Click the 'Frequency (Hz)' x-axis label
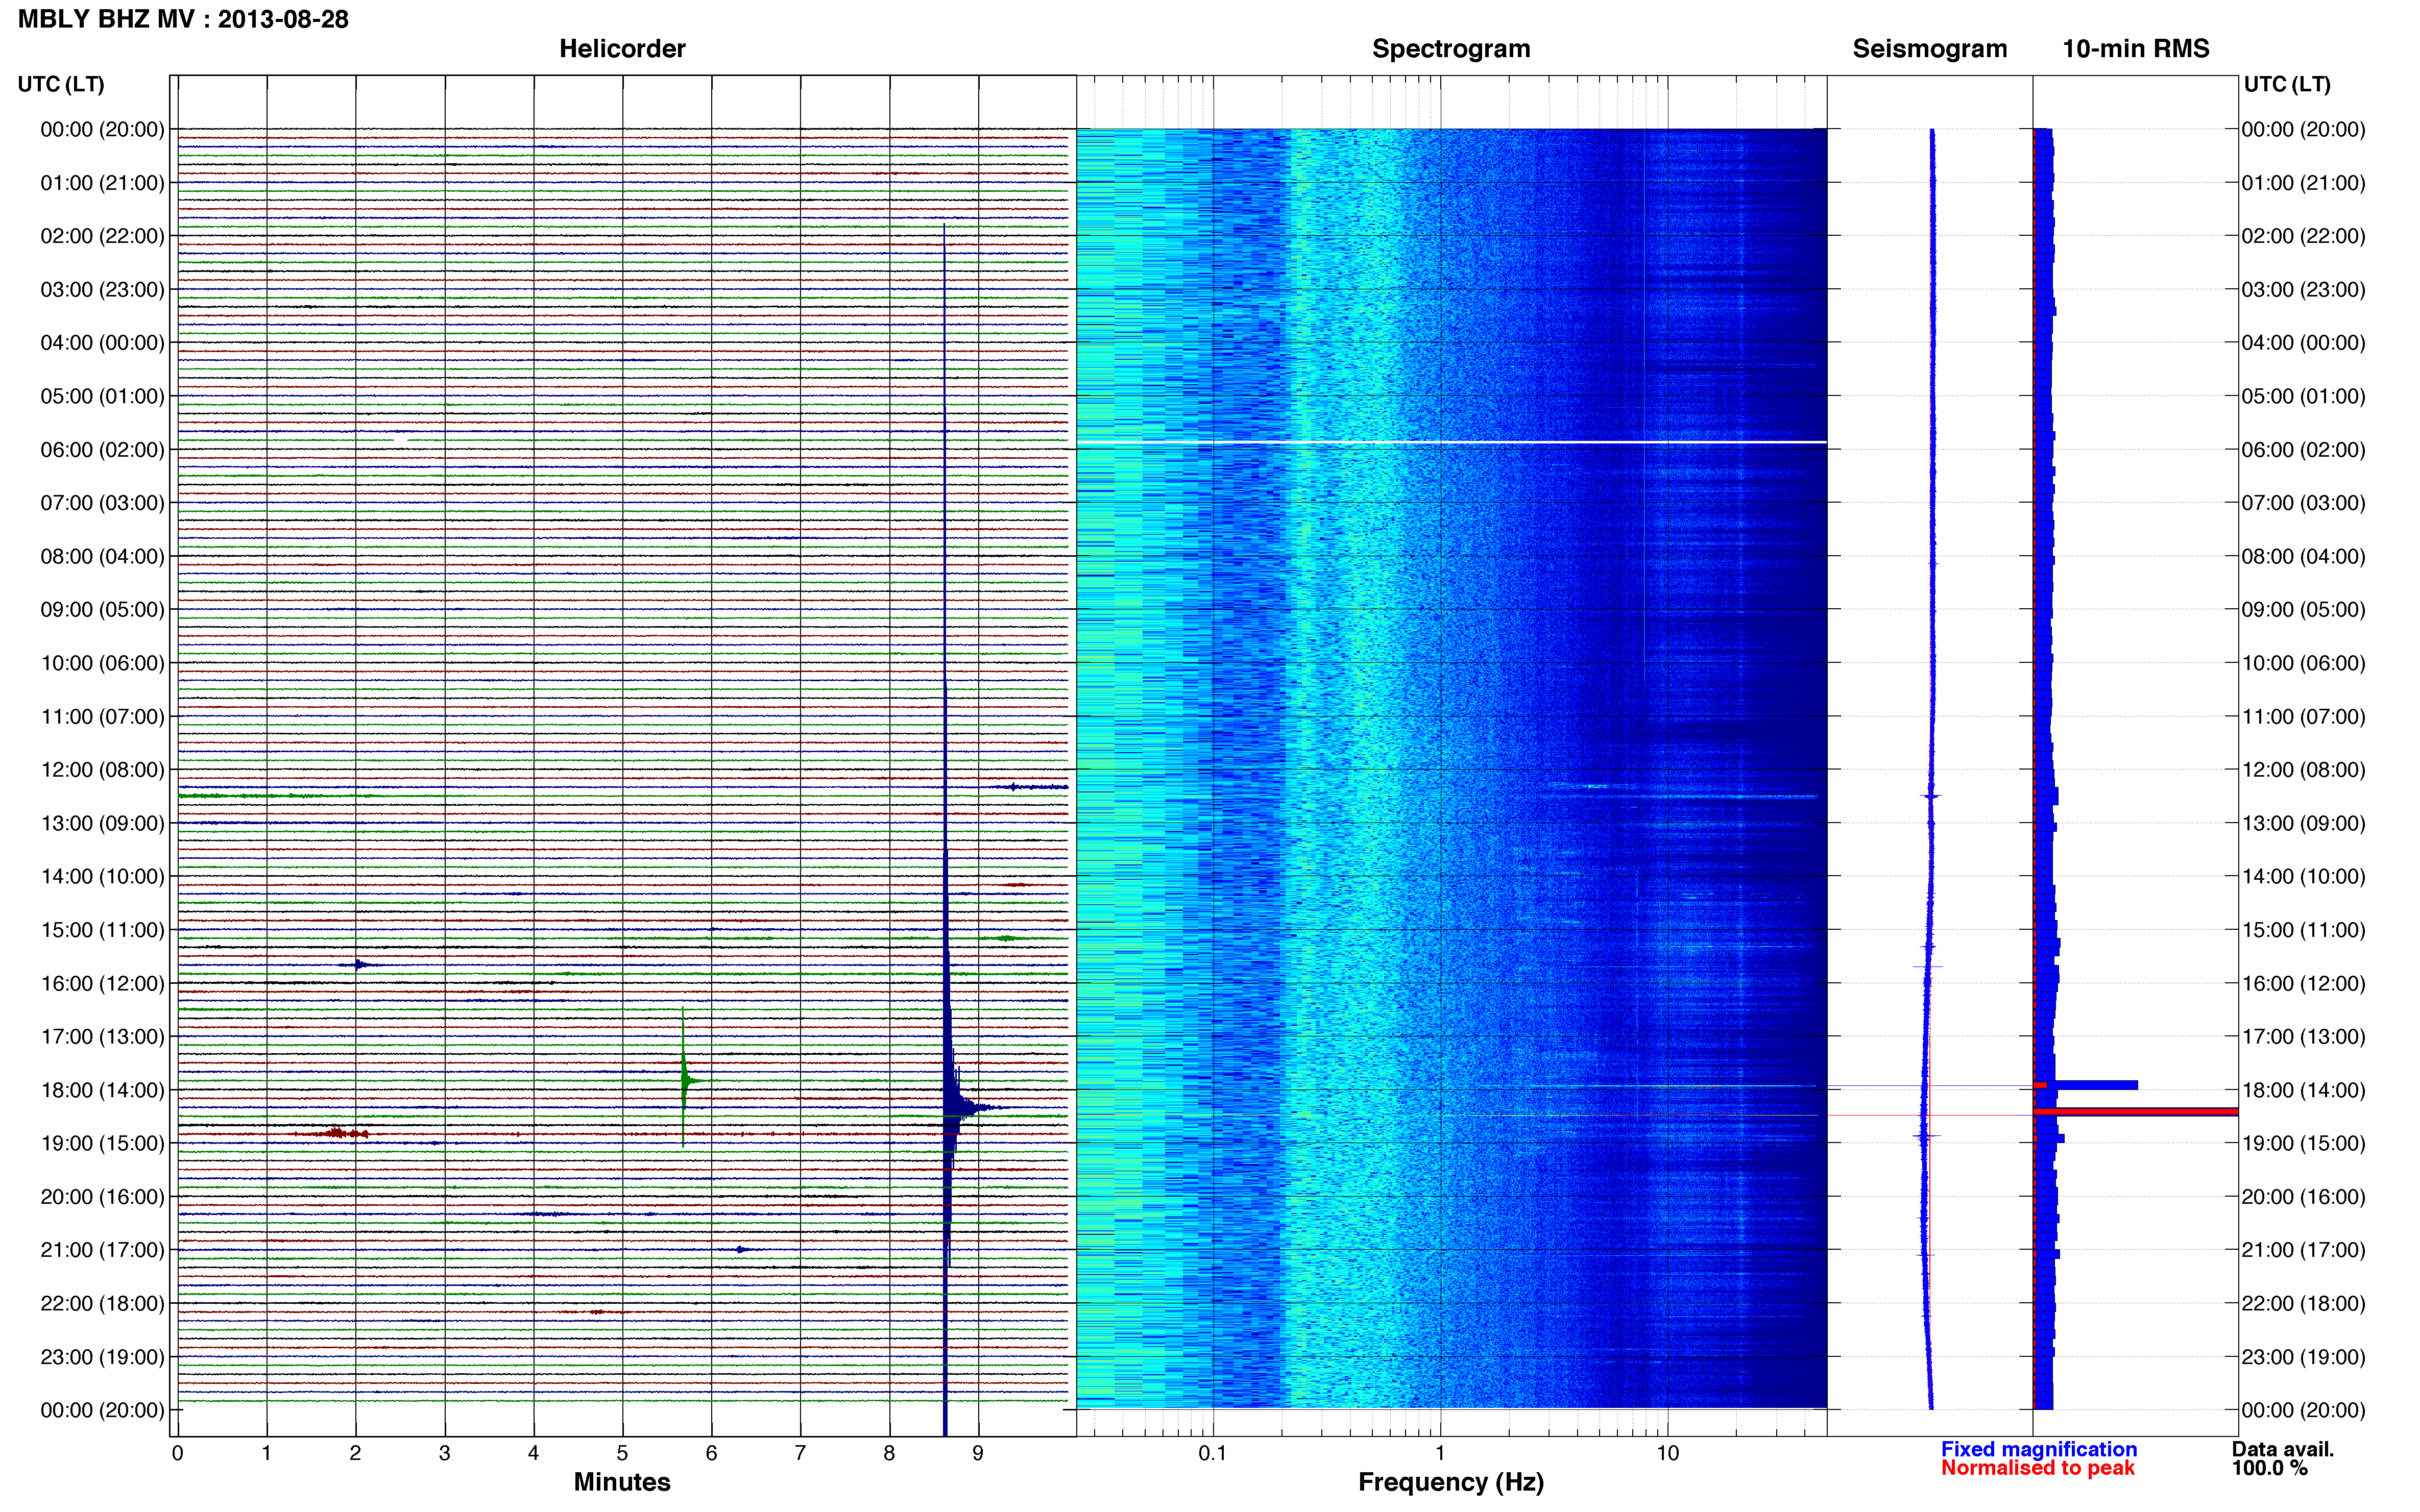The height and width of the screenshot is (1512, 2420). point(1450,1482)
